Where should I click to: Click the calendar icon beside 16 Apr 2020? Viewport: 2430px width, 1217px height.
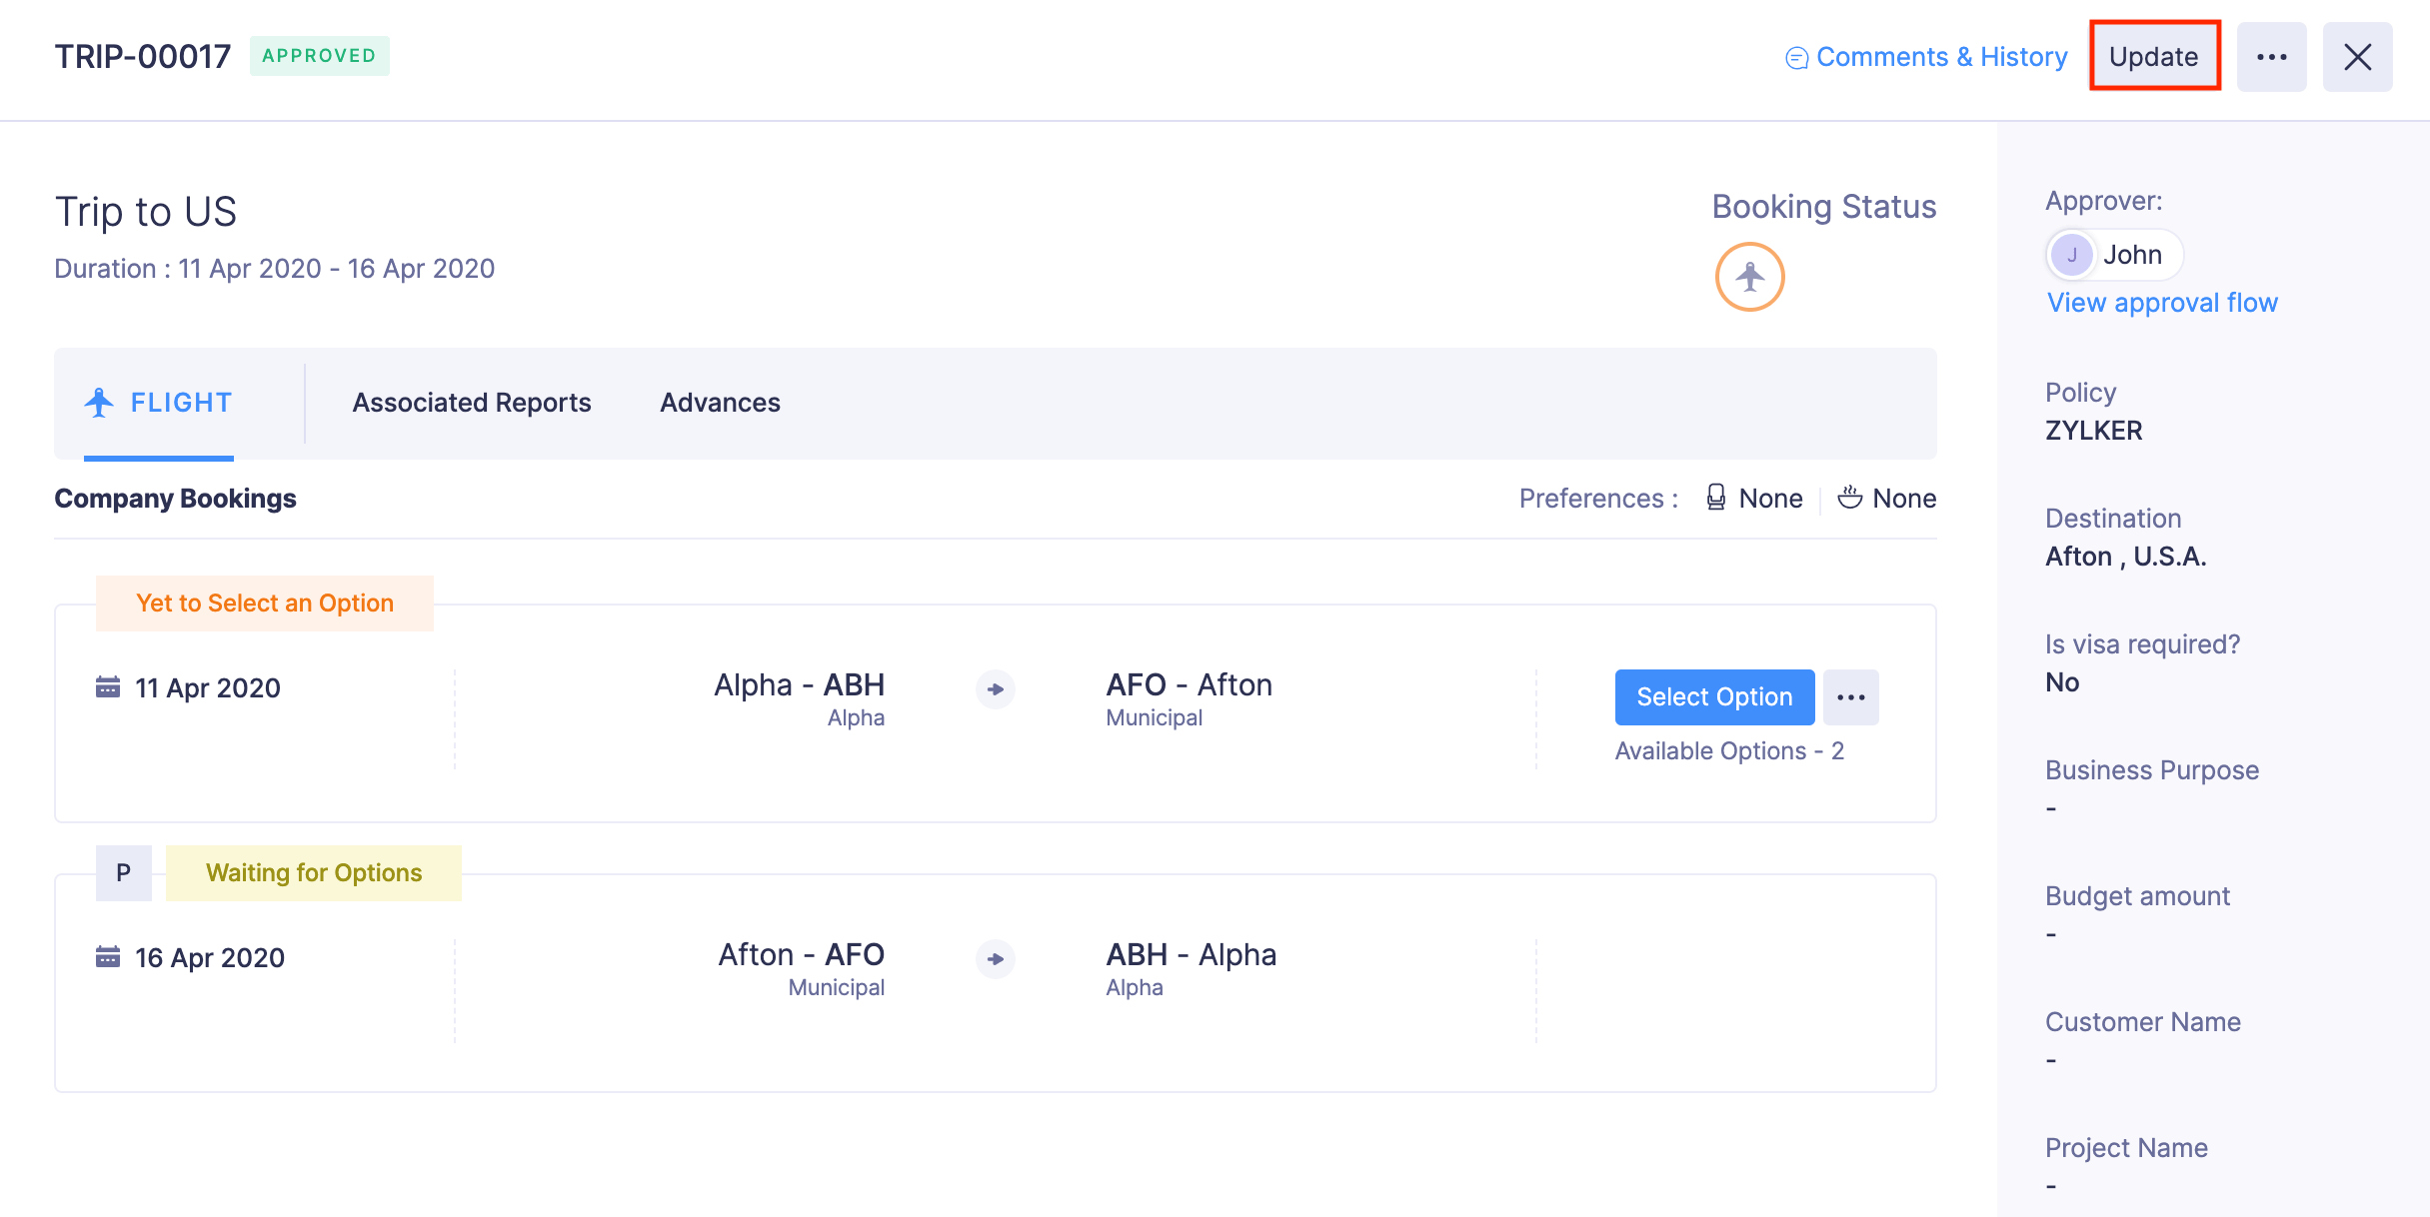107,957
